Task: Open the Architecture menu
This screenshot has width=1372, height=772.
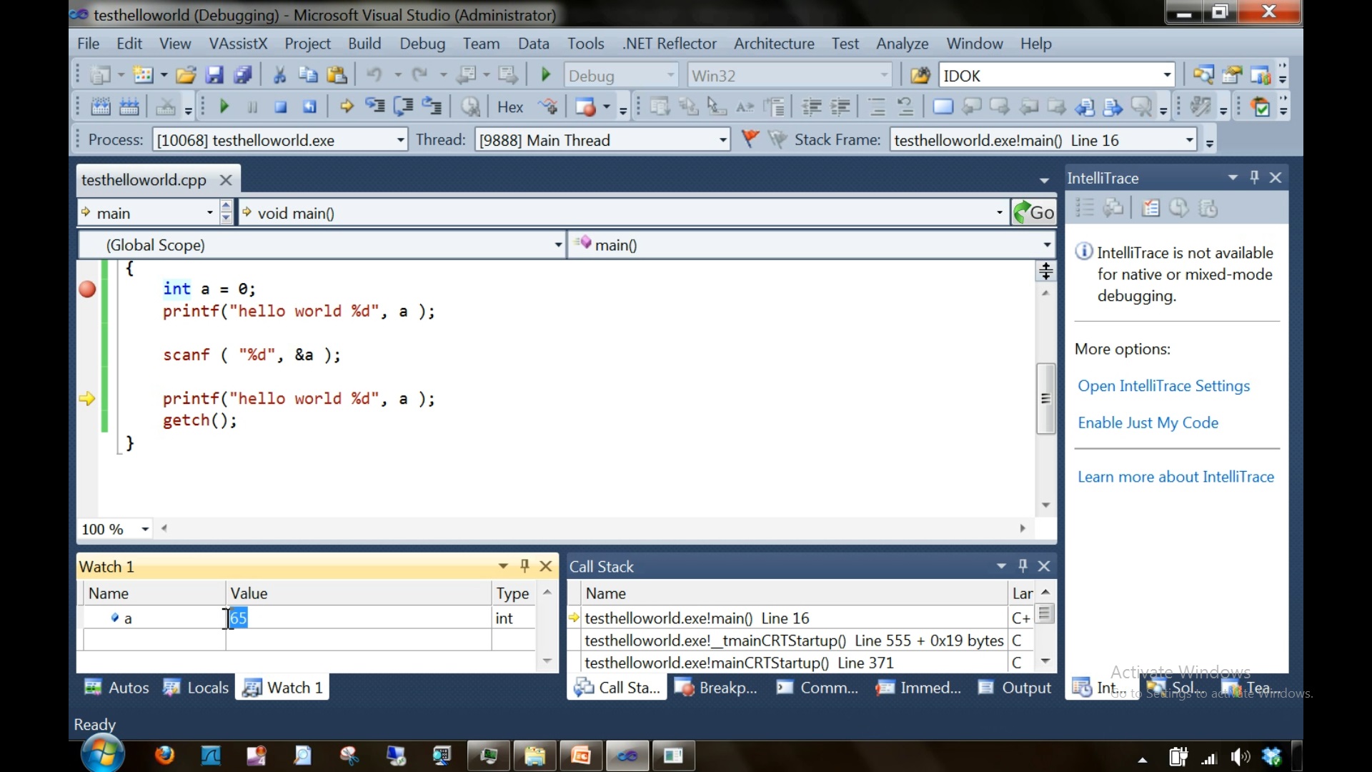Action: click(x=774, y=44)
